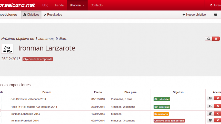This screenshot has width=221, height=124.
Task: Open the envelope messages icon
Action: [216, 15]
